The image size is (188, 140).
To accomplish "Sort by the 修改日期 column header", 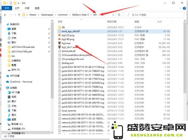I will [112, 22].
